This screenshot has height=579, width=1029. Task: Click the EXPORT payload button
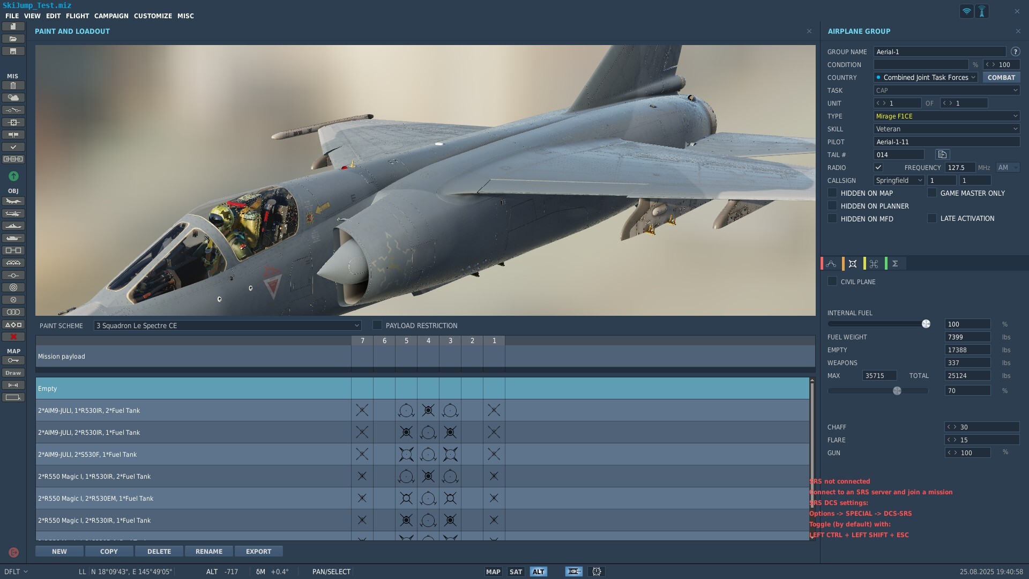pyautogui.click(x=258, y=551)
